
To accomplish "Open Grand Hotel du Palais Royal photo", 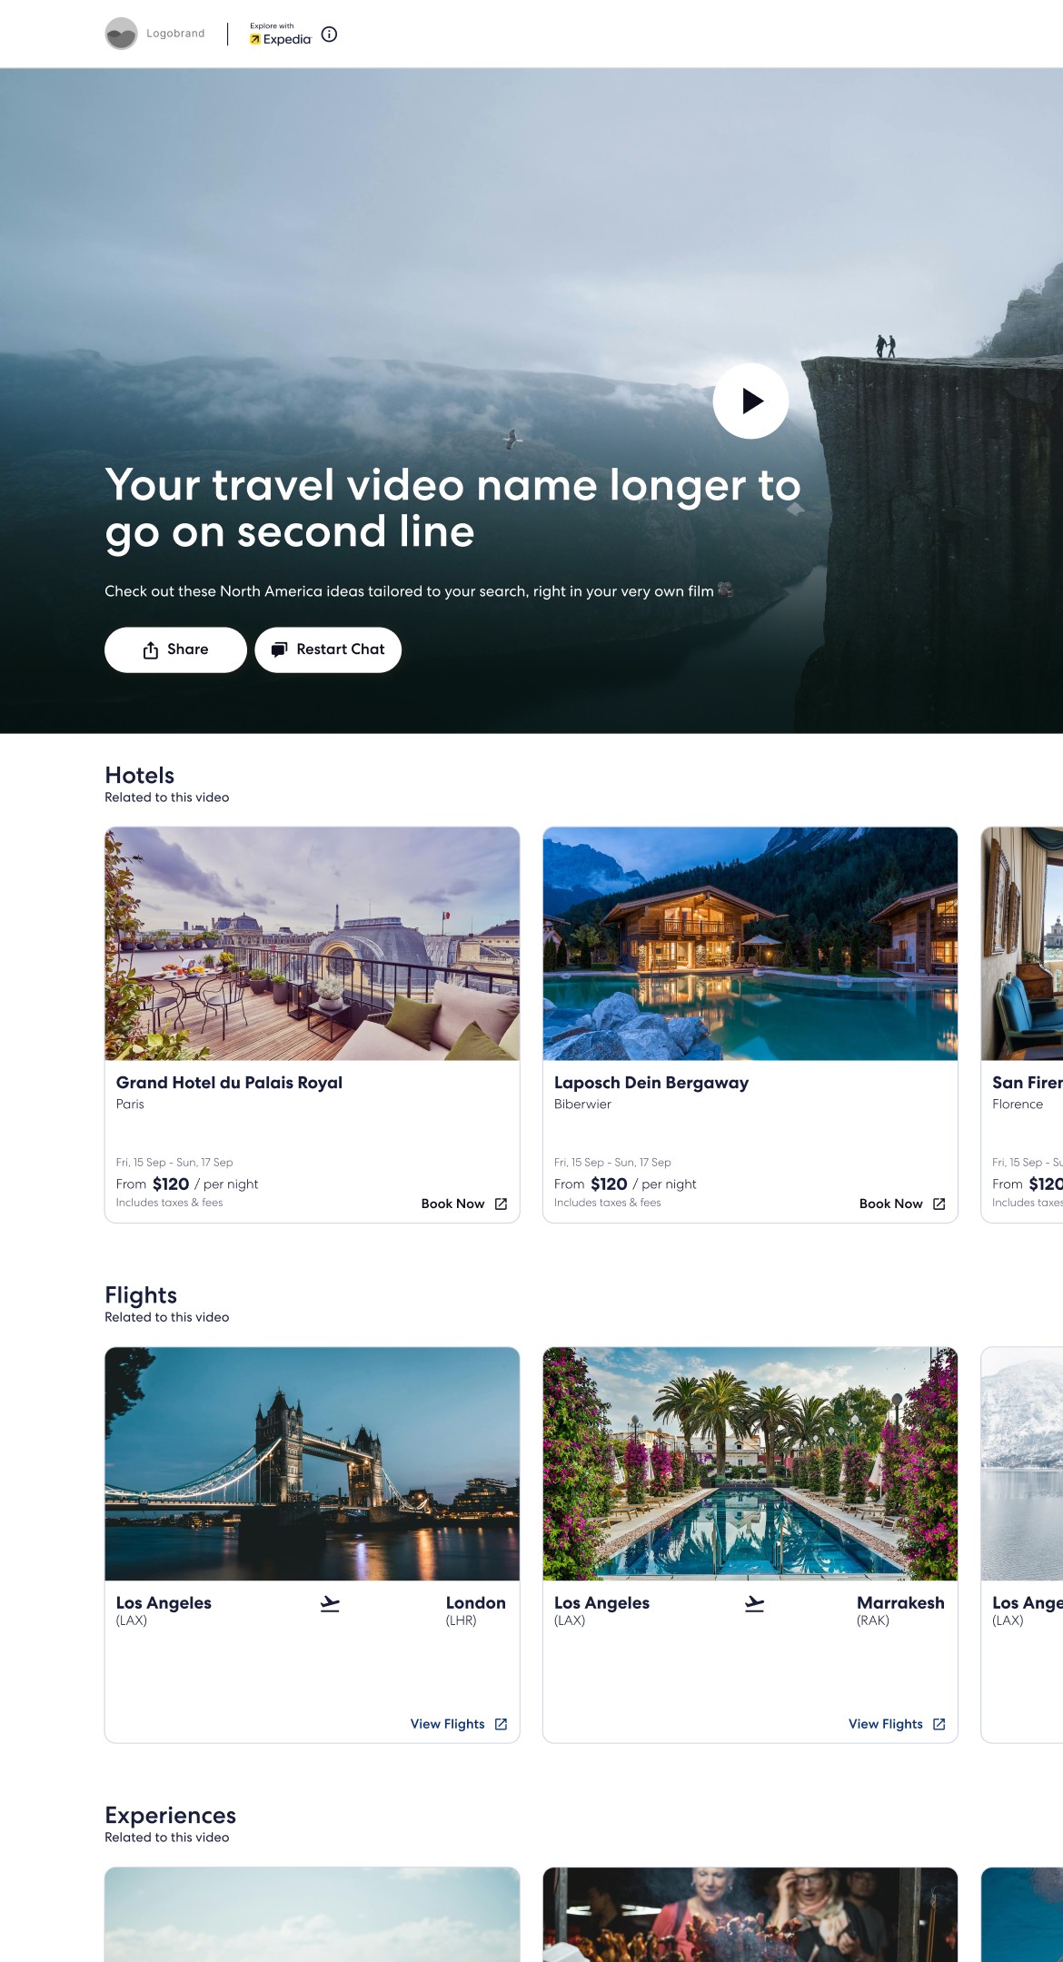I will [x=313, y=944].
